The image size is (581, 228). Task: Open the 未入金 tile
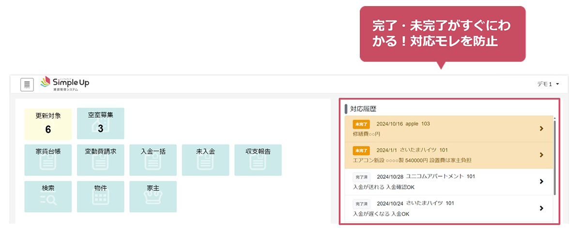206,159
